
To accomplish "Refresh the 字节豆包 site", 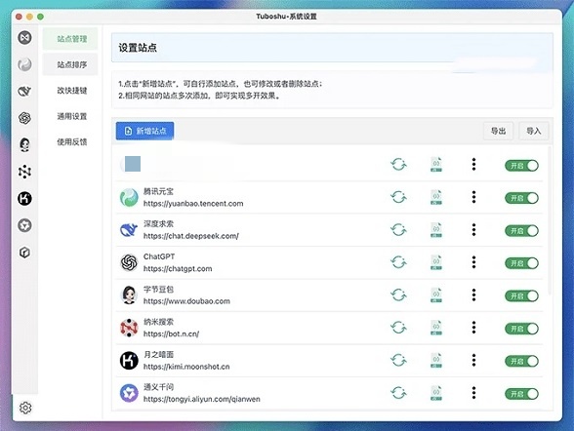I will [x=398, y=295].
